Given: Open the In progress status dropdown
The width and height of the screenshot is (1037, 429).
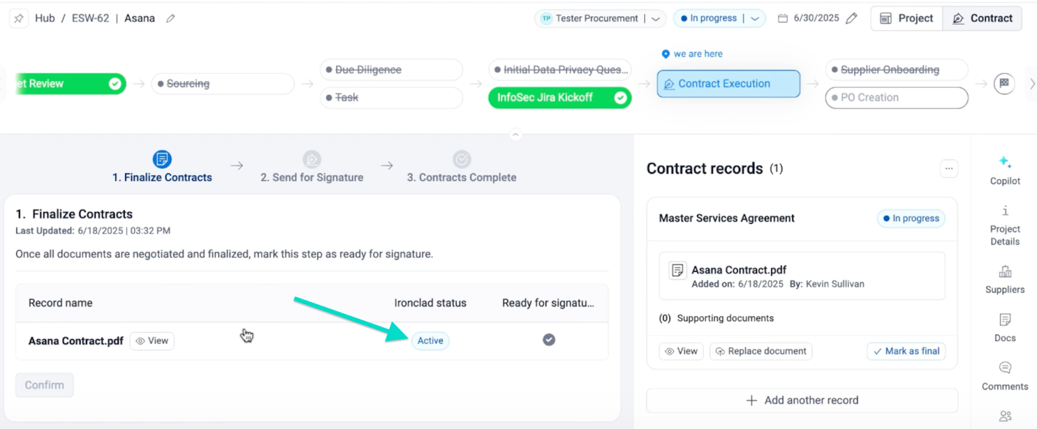Looking at the screenshot, I should click(755, 19).
